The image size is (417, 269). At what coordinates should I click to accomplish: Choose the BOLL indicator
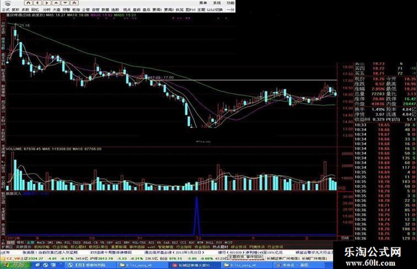point(210,242)
